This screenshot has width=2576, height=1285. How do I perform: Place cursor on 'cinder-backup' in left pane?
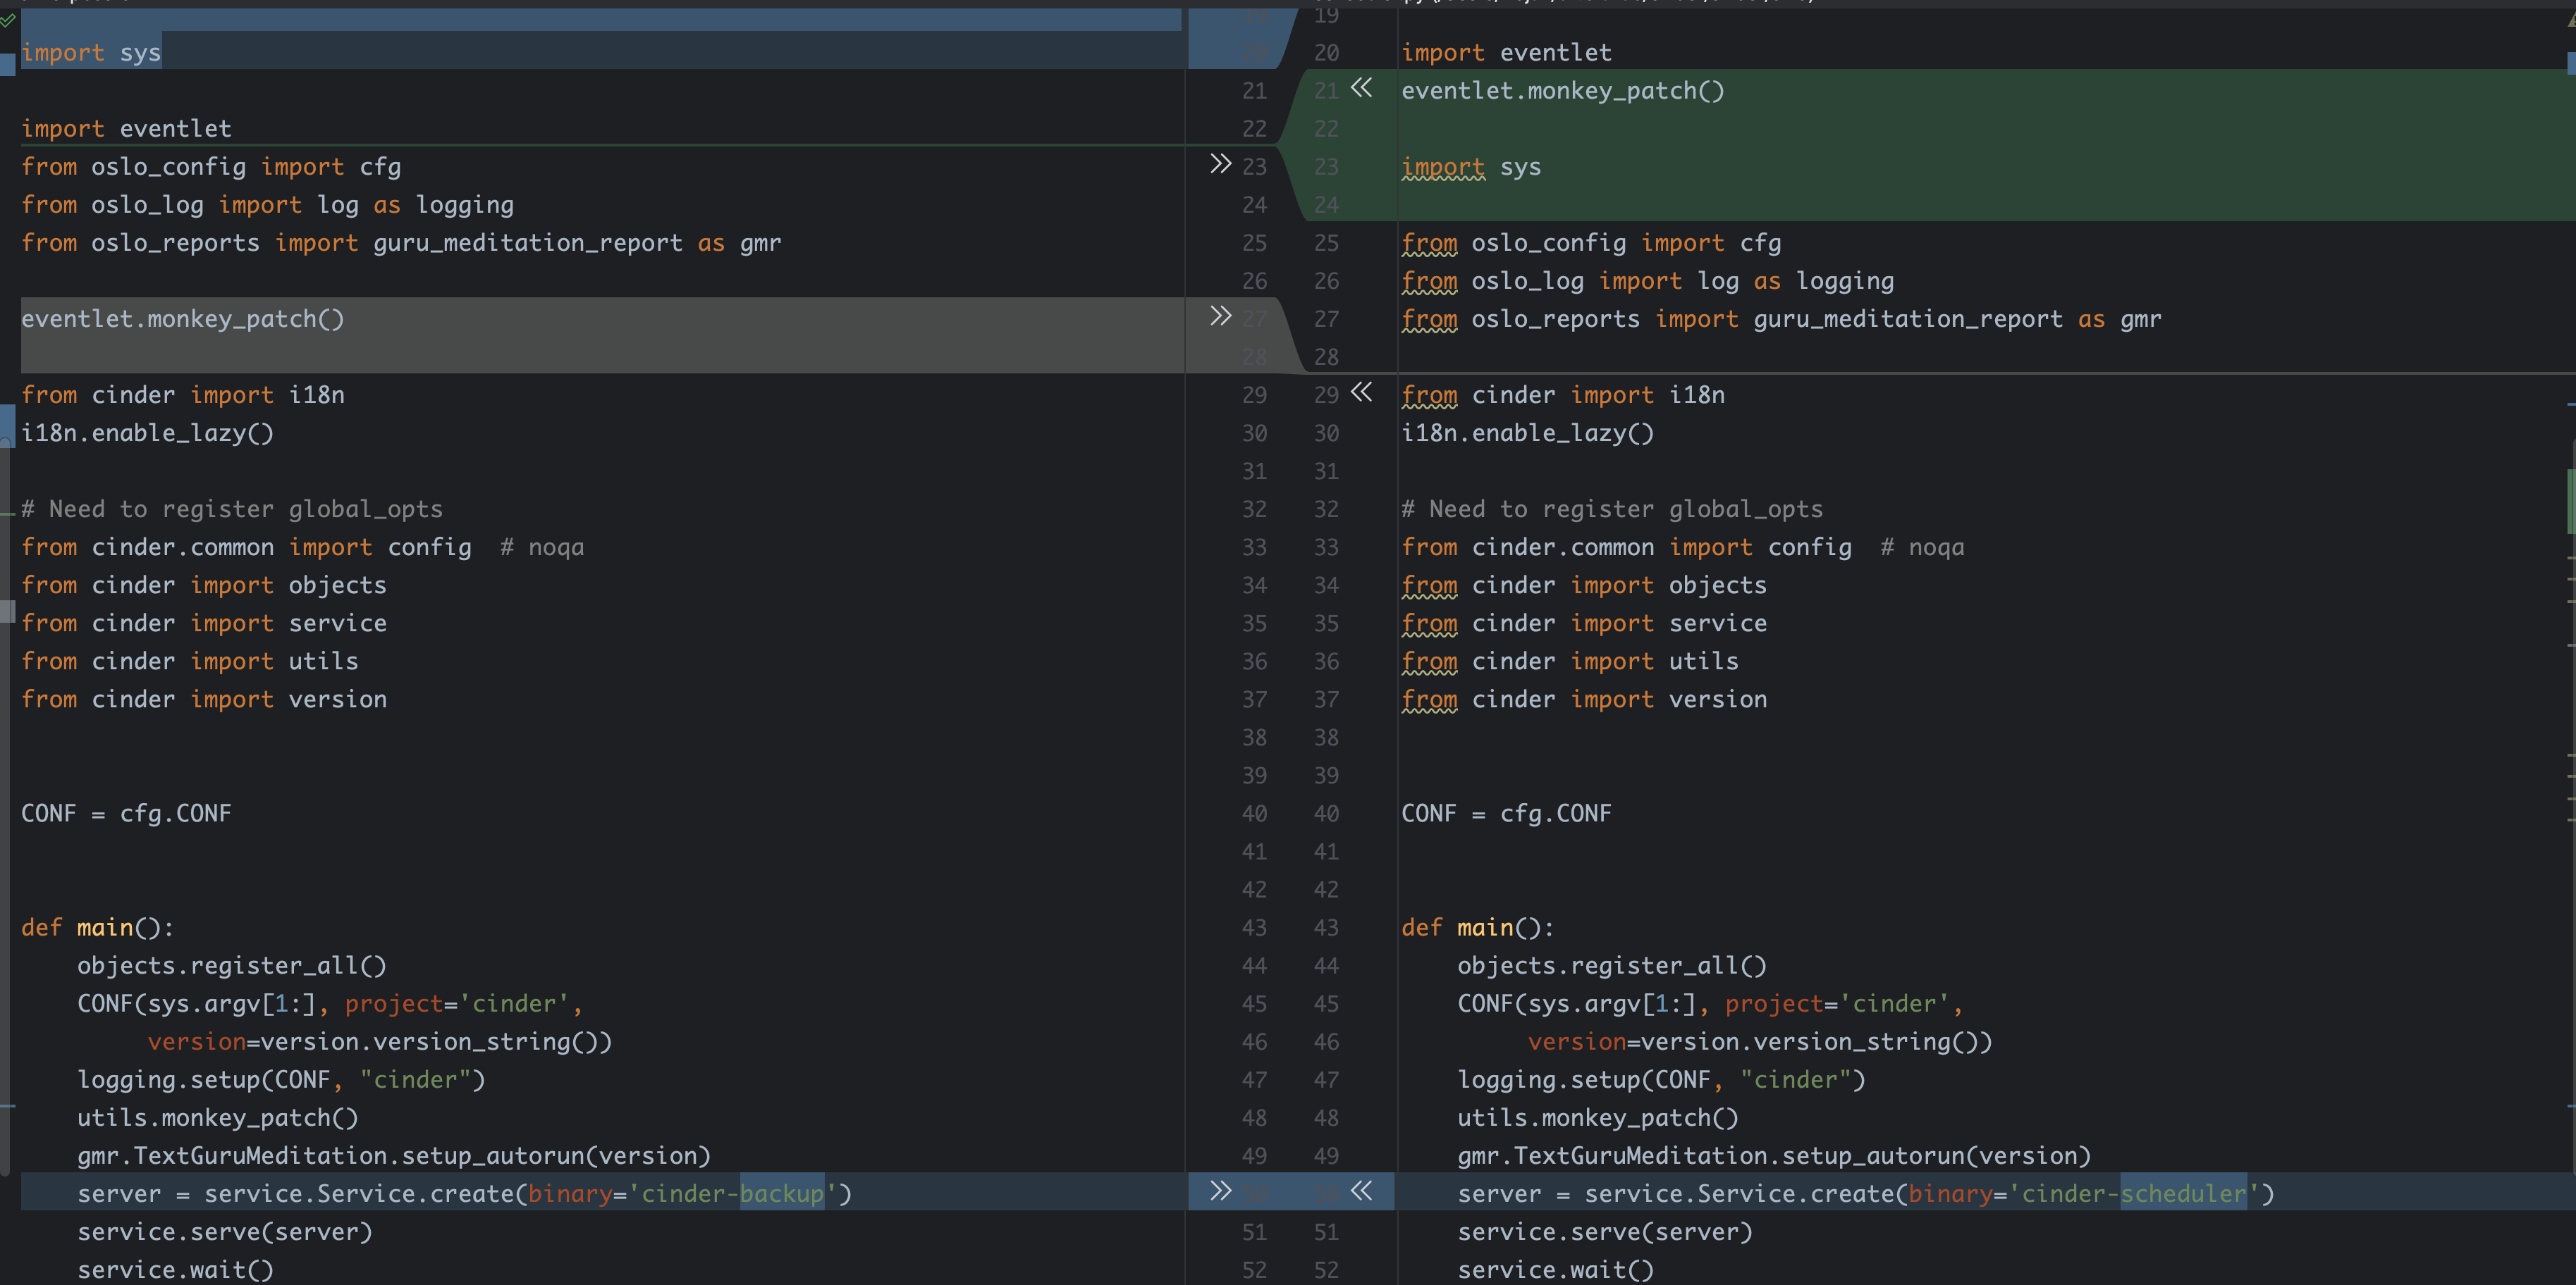pyautogui.click(x=732, y=1194)
